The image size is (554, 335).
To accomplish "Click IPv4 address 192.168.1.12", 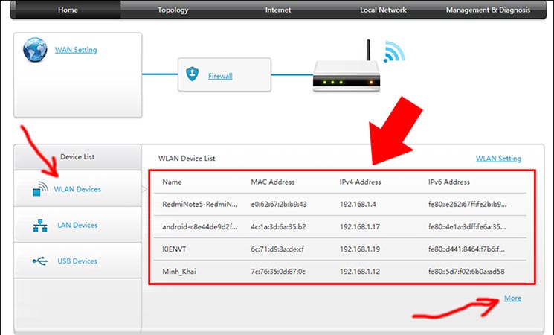I will 360,272.
